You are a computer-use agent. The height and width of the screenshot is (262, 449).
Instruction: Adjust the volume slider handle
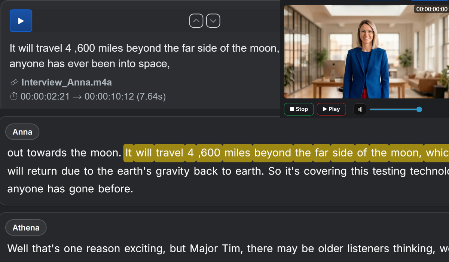[419, 109]
